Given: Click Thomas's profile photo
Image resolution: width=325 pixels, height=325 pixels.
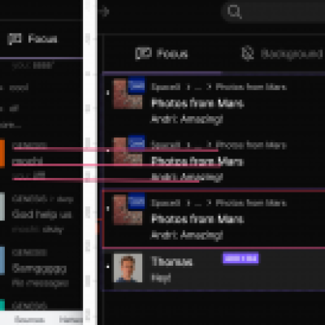Looking at the screenshot, I should 128,268.
